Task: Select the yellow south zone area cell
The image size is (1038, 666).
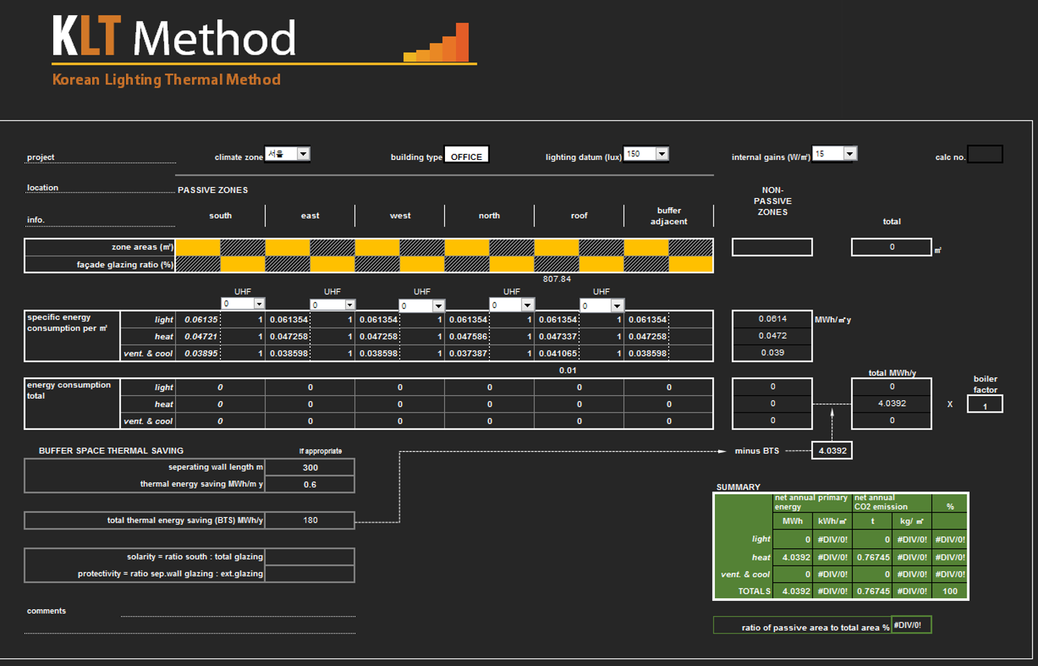Action: pyautogui.click(x=198, y=247)
